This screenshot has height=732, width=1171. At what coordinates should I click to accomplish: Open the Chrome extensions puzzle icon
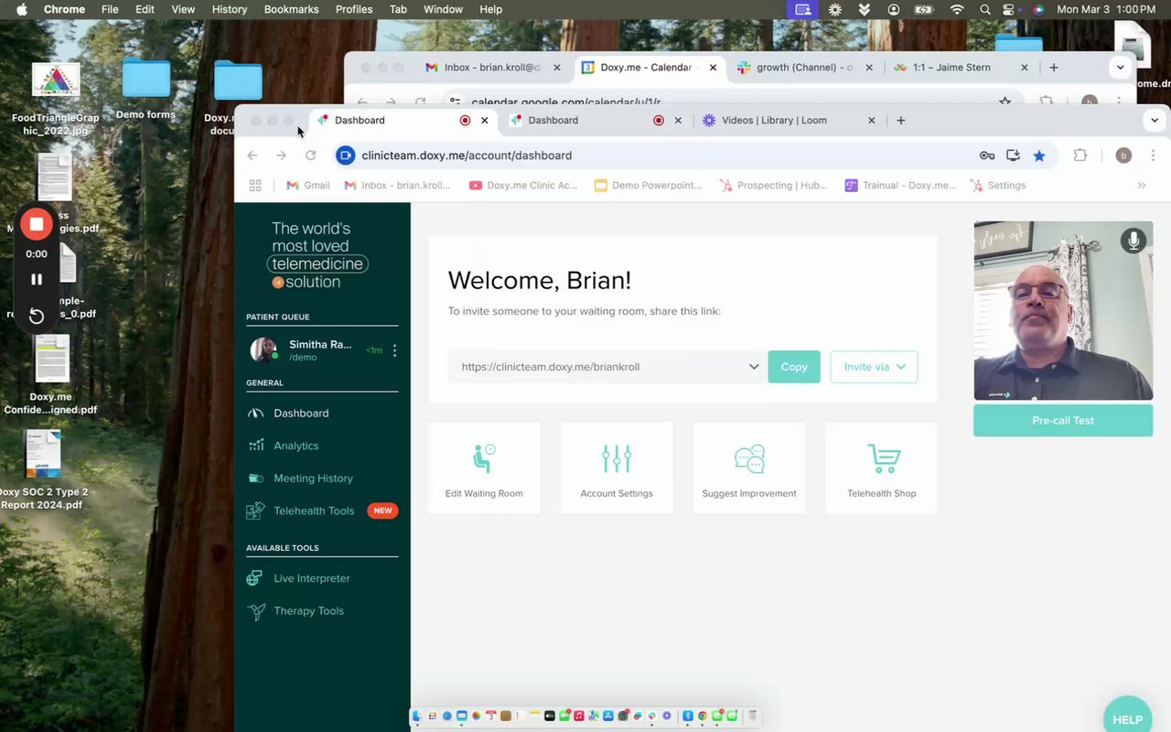(x=1080, y=156)
